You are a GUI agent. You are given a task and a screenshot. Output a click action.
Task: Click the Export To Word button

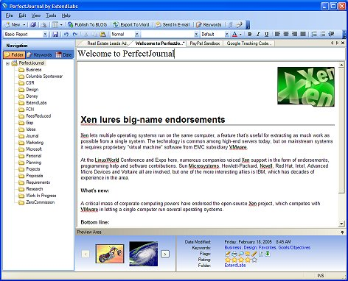(x=131, y=24)
